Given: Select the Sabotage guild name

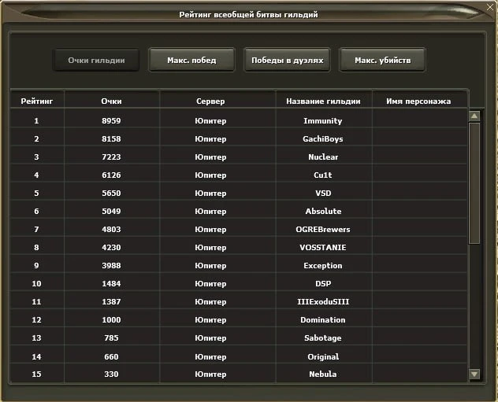Looking at the screenshot, I should (x=323, y=338).
